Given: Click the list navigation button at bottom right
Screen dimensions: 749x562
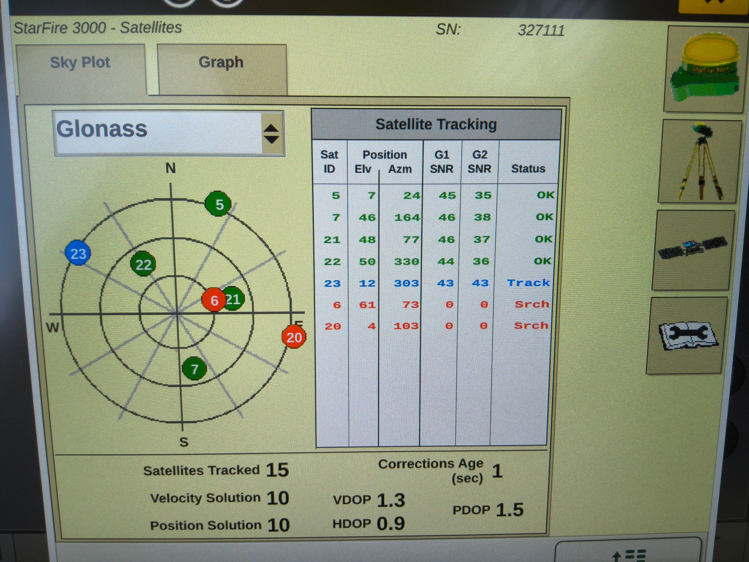Looking at the screenshot, I should tap(629, 552).
